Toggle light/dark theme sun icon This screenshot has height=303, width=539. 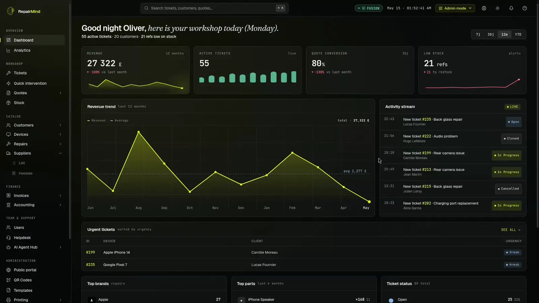(x=498, y=8)
